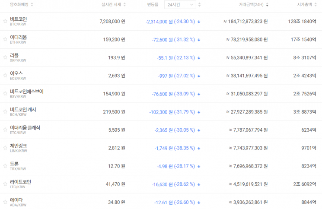This screenshot has height=209, width=322.
Task: Mark 리플 XRP/KRW as favorite
Action: point(5,57)
